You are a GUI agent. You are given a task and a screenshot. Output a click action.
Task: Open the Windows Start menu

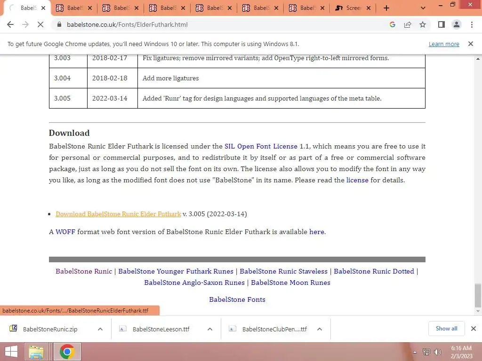(11, 352)
